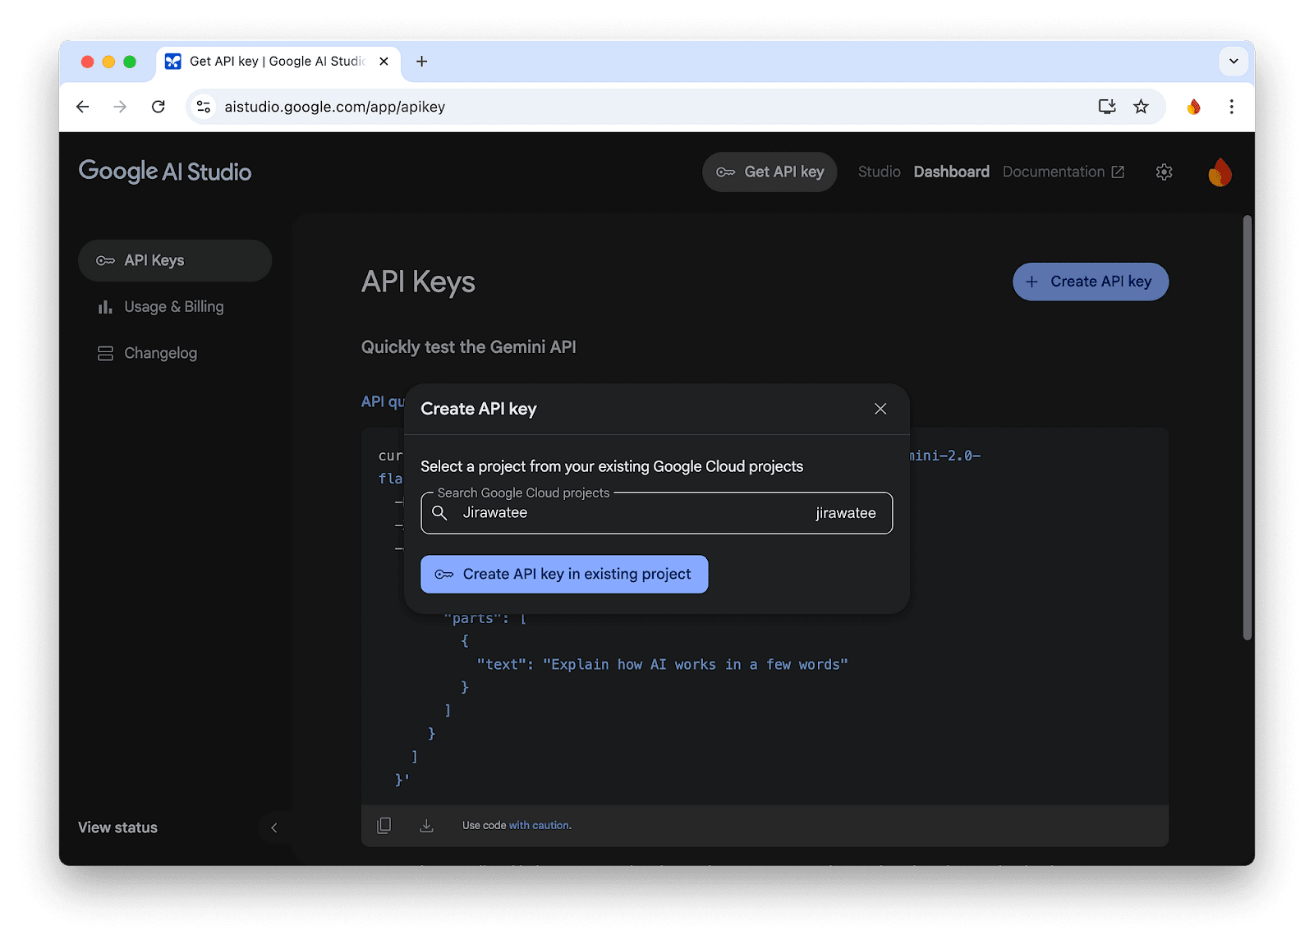1314x944 pixels.
Task: Collapse the sidebar with the chevron
Action: point(274,827)
